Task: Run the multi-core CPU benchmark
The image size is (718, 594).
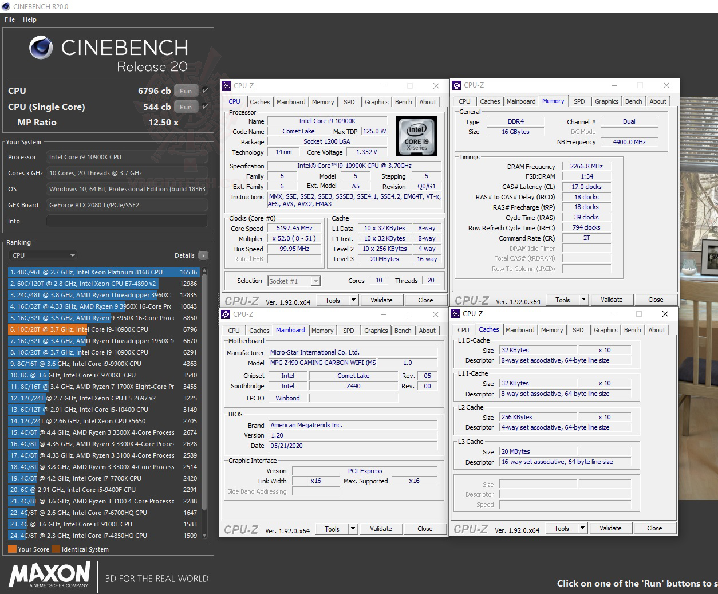Action: coord(186,91)
